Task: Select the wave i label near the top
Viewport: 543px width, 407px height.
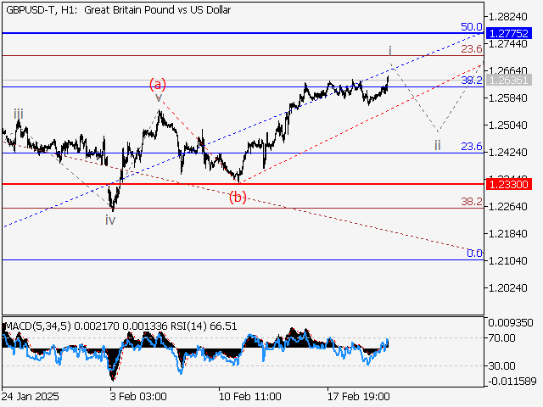Action: pyautogui.click(x=389, y=51)
